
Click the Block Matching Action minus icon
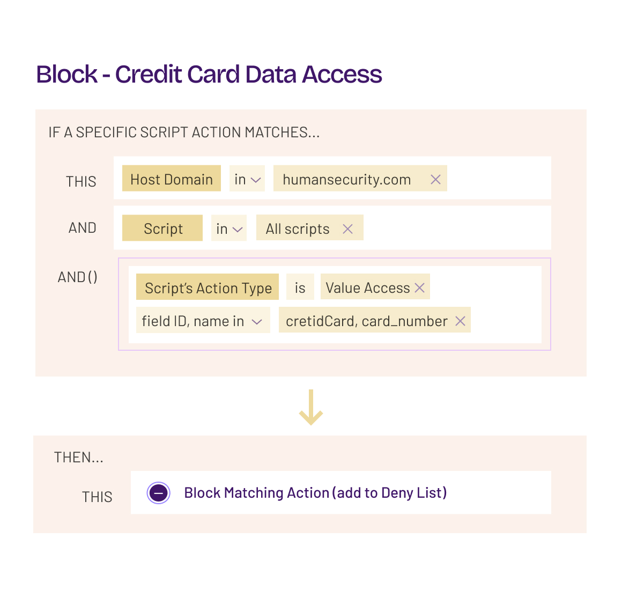pos(159,493)
